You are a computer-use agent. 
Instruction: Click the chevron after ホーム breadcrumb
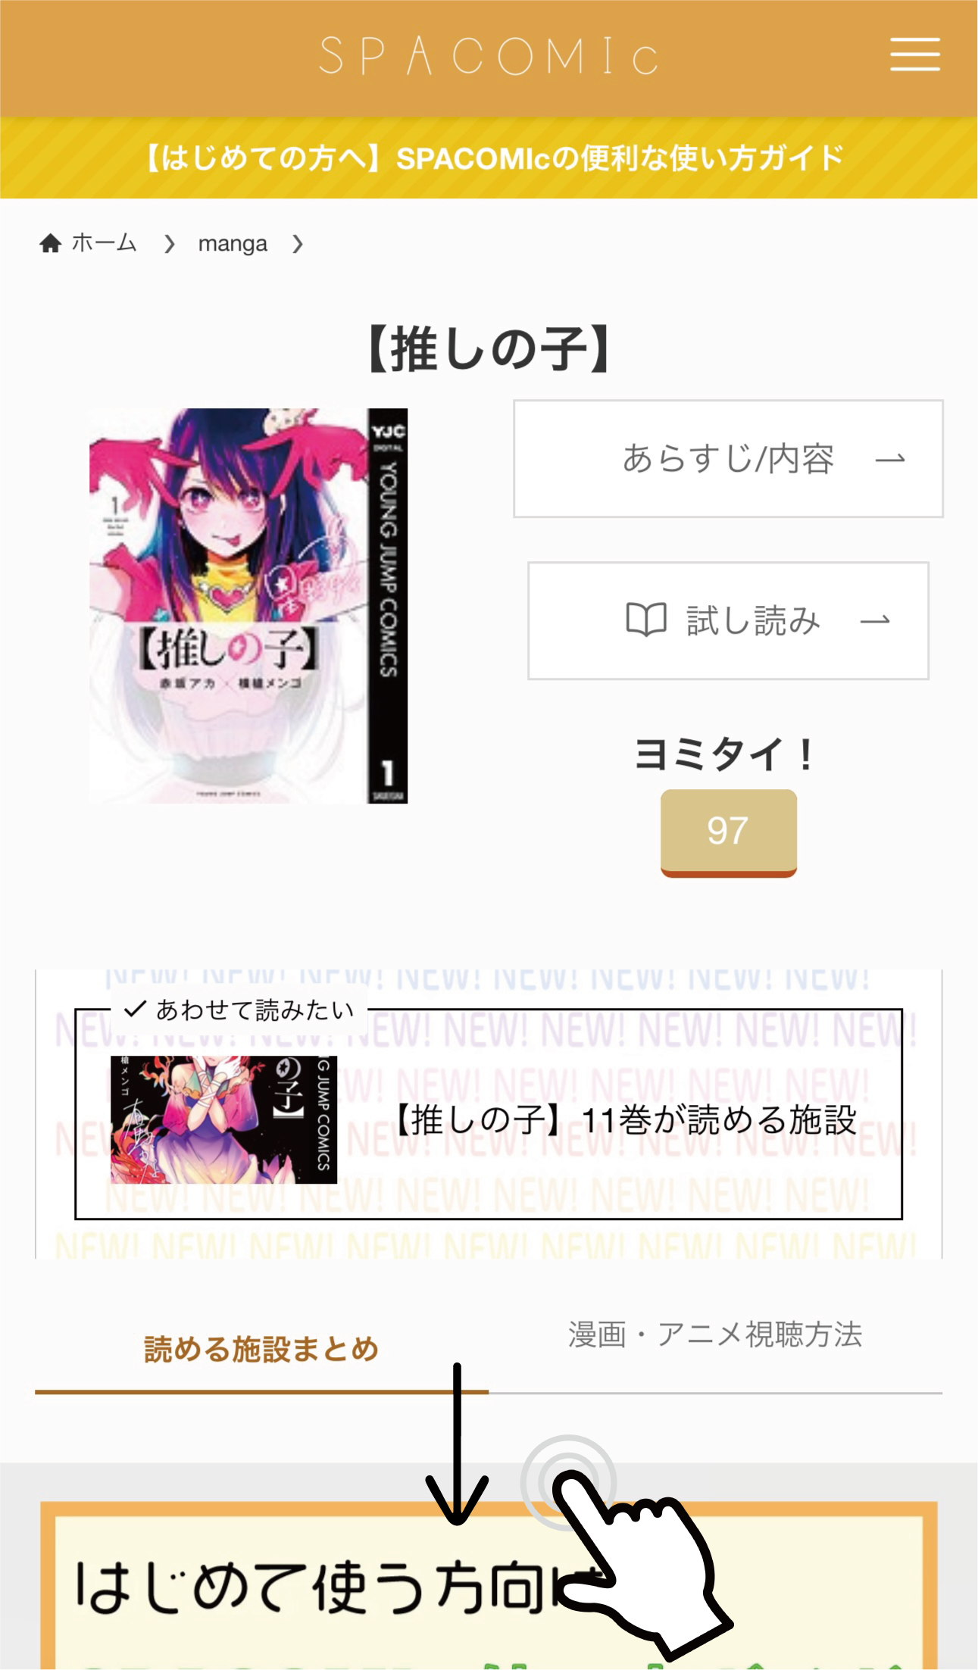(170, 244)
